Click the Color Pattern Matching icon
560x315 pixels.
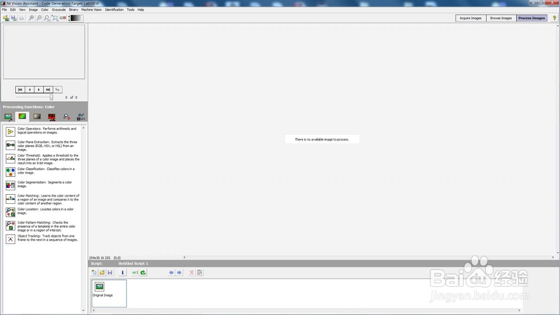pos(10,225)
